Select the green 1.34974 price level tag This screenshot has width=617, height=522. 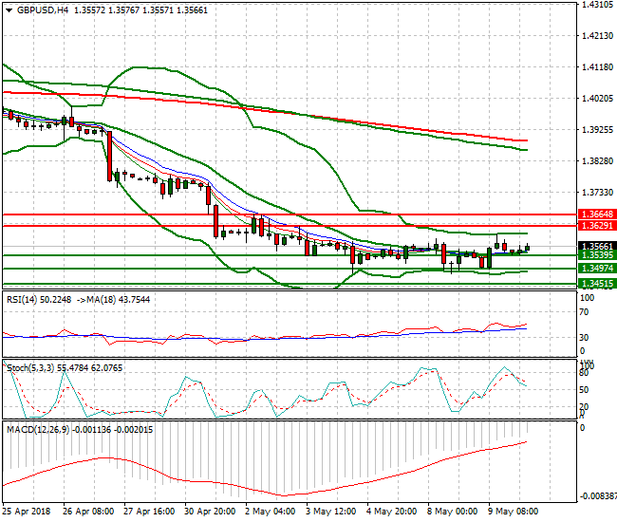coord(597,269)
